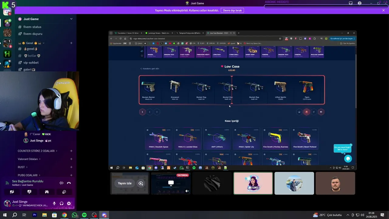
Task: Open Windows taskbar search
Action: tap(14, 215)
